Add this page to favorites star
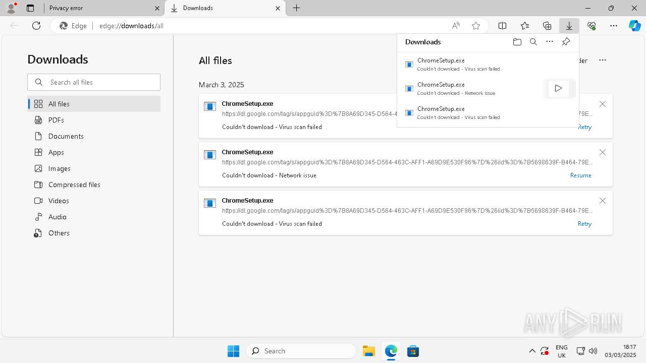Screen dimensions: 646x363 (x=476, y=26)
